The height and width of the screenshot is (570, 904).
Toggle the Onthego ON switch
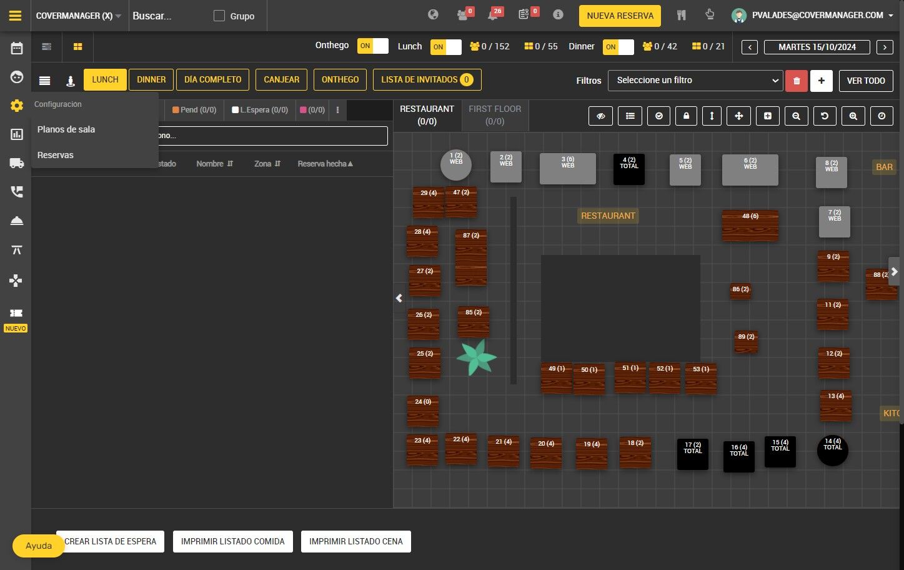pos(373,46)
